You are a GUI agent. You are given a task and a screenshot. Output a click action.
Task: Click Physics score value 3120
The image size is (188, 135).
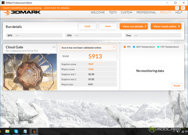click(91, 69)
